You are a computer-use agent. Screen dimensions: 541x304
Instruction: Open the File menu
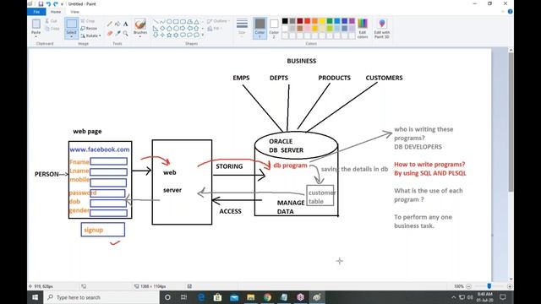tap(36, 12)
